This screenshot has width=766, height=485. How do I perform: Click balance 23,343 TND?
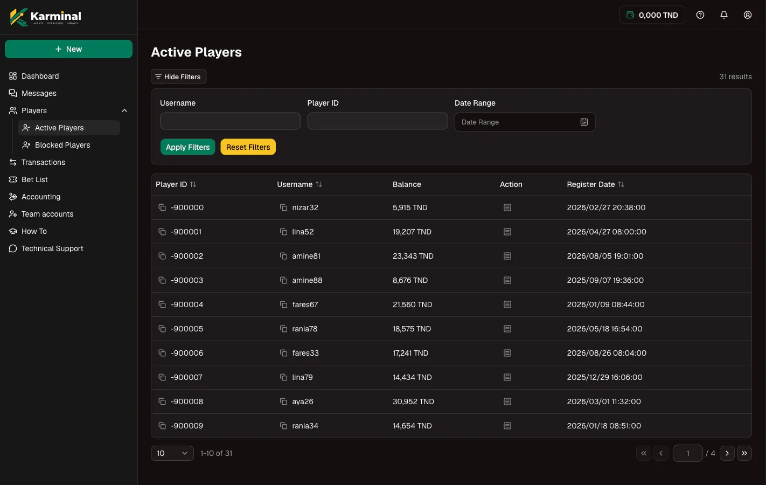point(413,256)
